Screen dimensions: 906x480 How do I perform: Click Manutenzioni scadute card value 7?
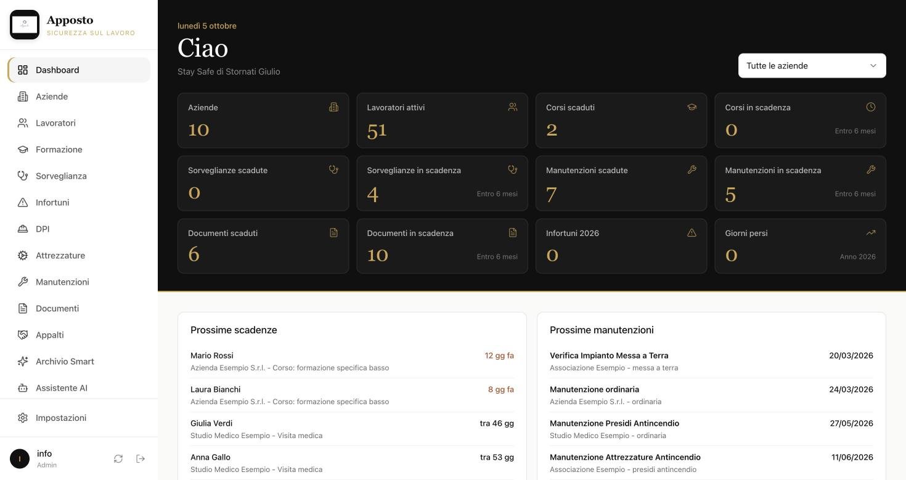tap(552, 195)
